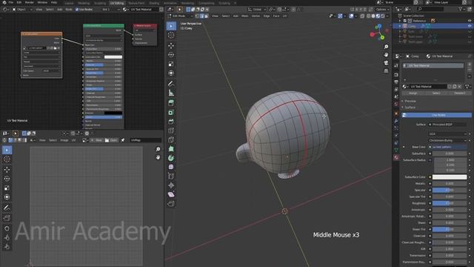Click the 3D viewport zoom magnifier icon
Image resolution: width=474 pixels, height=267 pixels.
386,47
